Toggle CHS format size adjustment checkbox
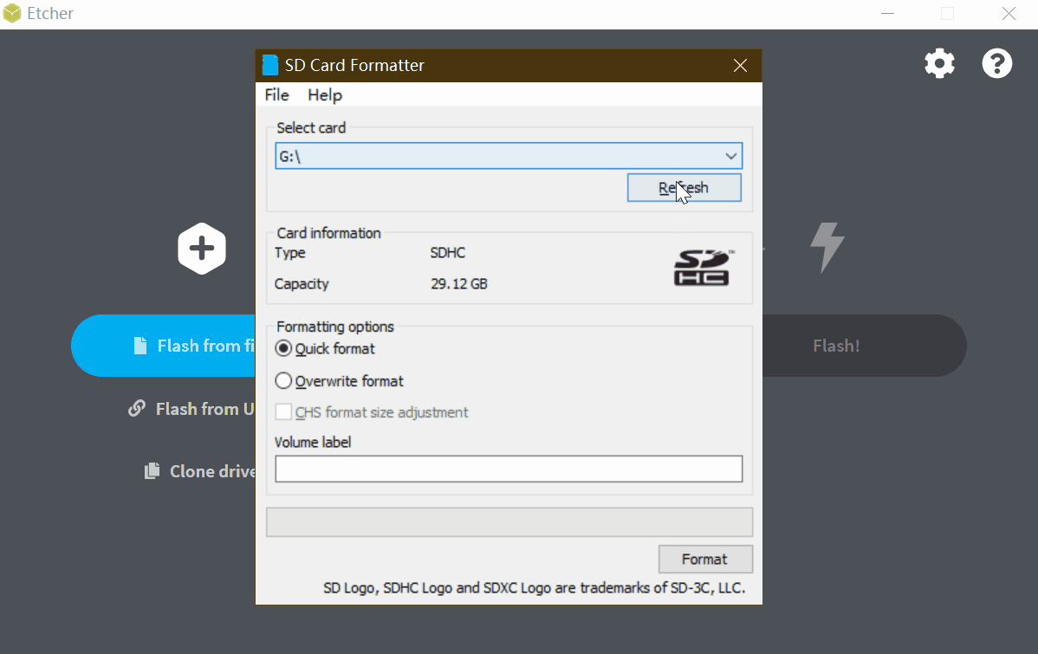Image resolution: width=1038 pixels, height=654 pixels. click(x=283, y=412)
